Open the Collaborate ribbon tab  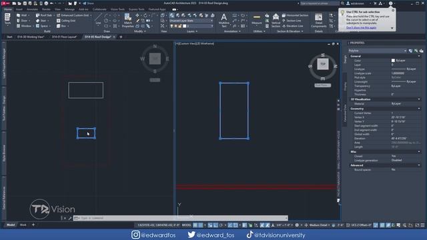pos(99,9)
